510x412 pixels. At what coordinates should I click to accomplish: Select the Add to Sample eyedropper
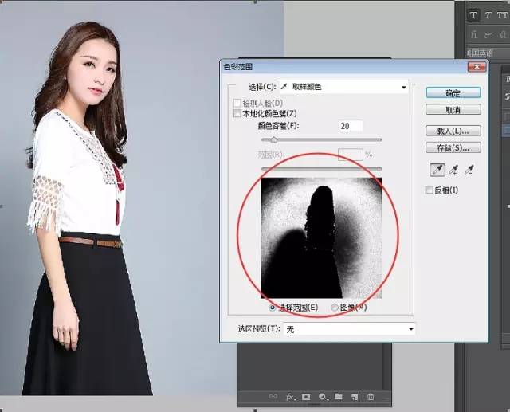[453, 170]
